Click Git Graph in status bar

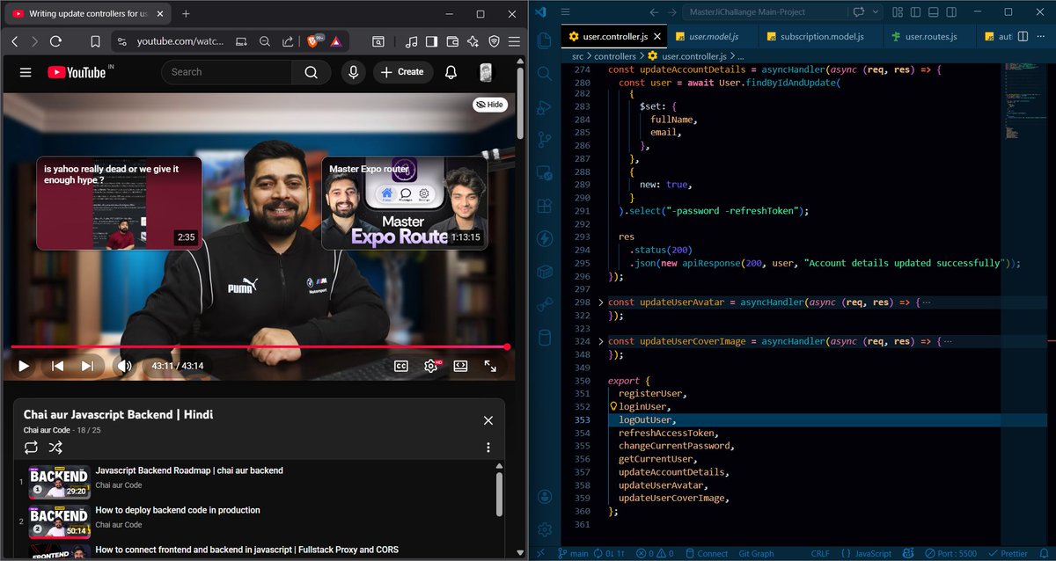pos(756,554)
